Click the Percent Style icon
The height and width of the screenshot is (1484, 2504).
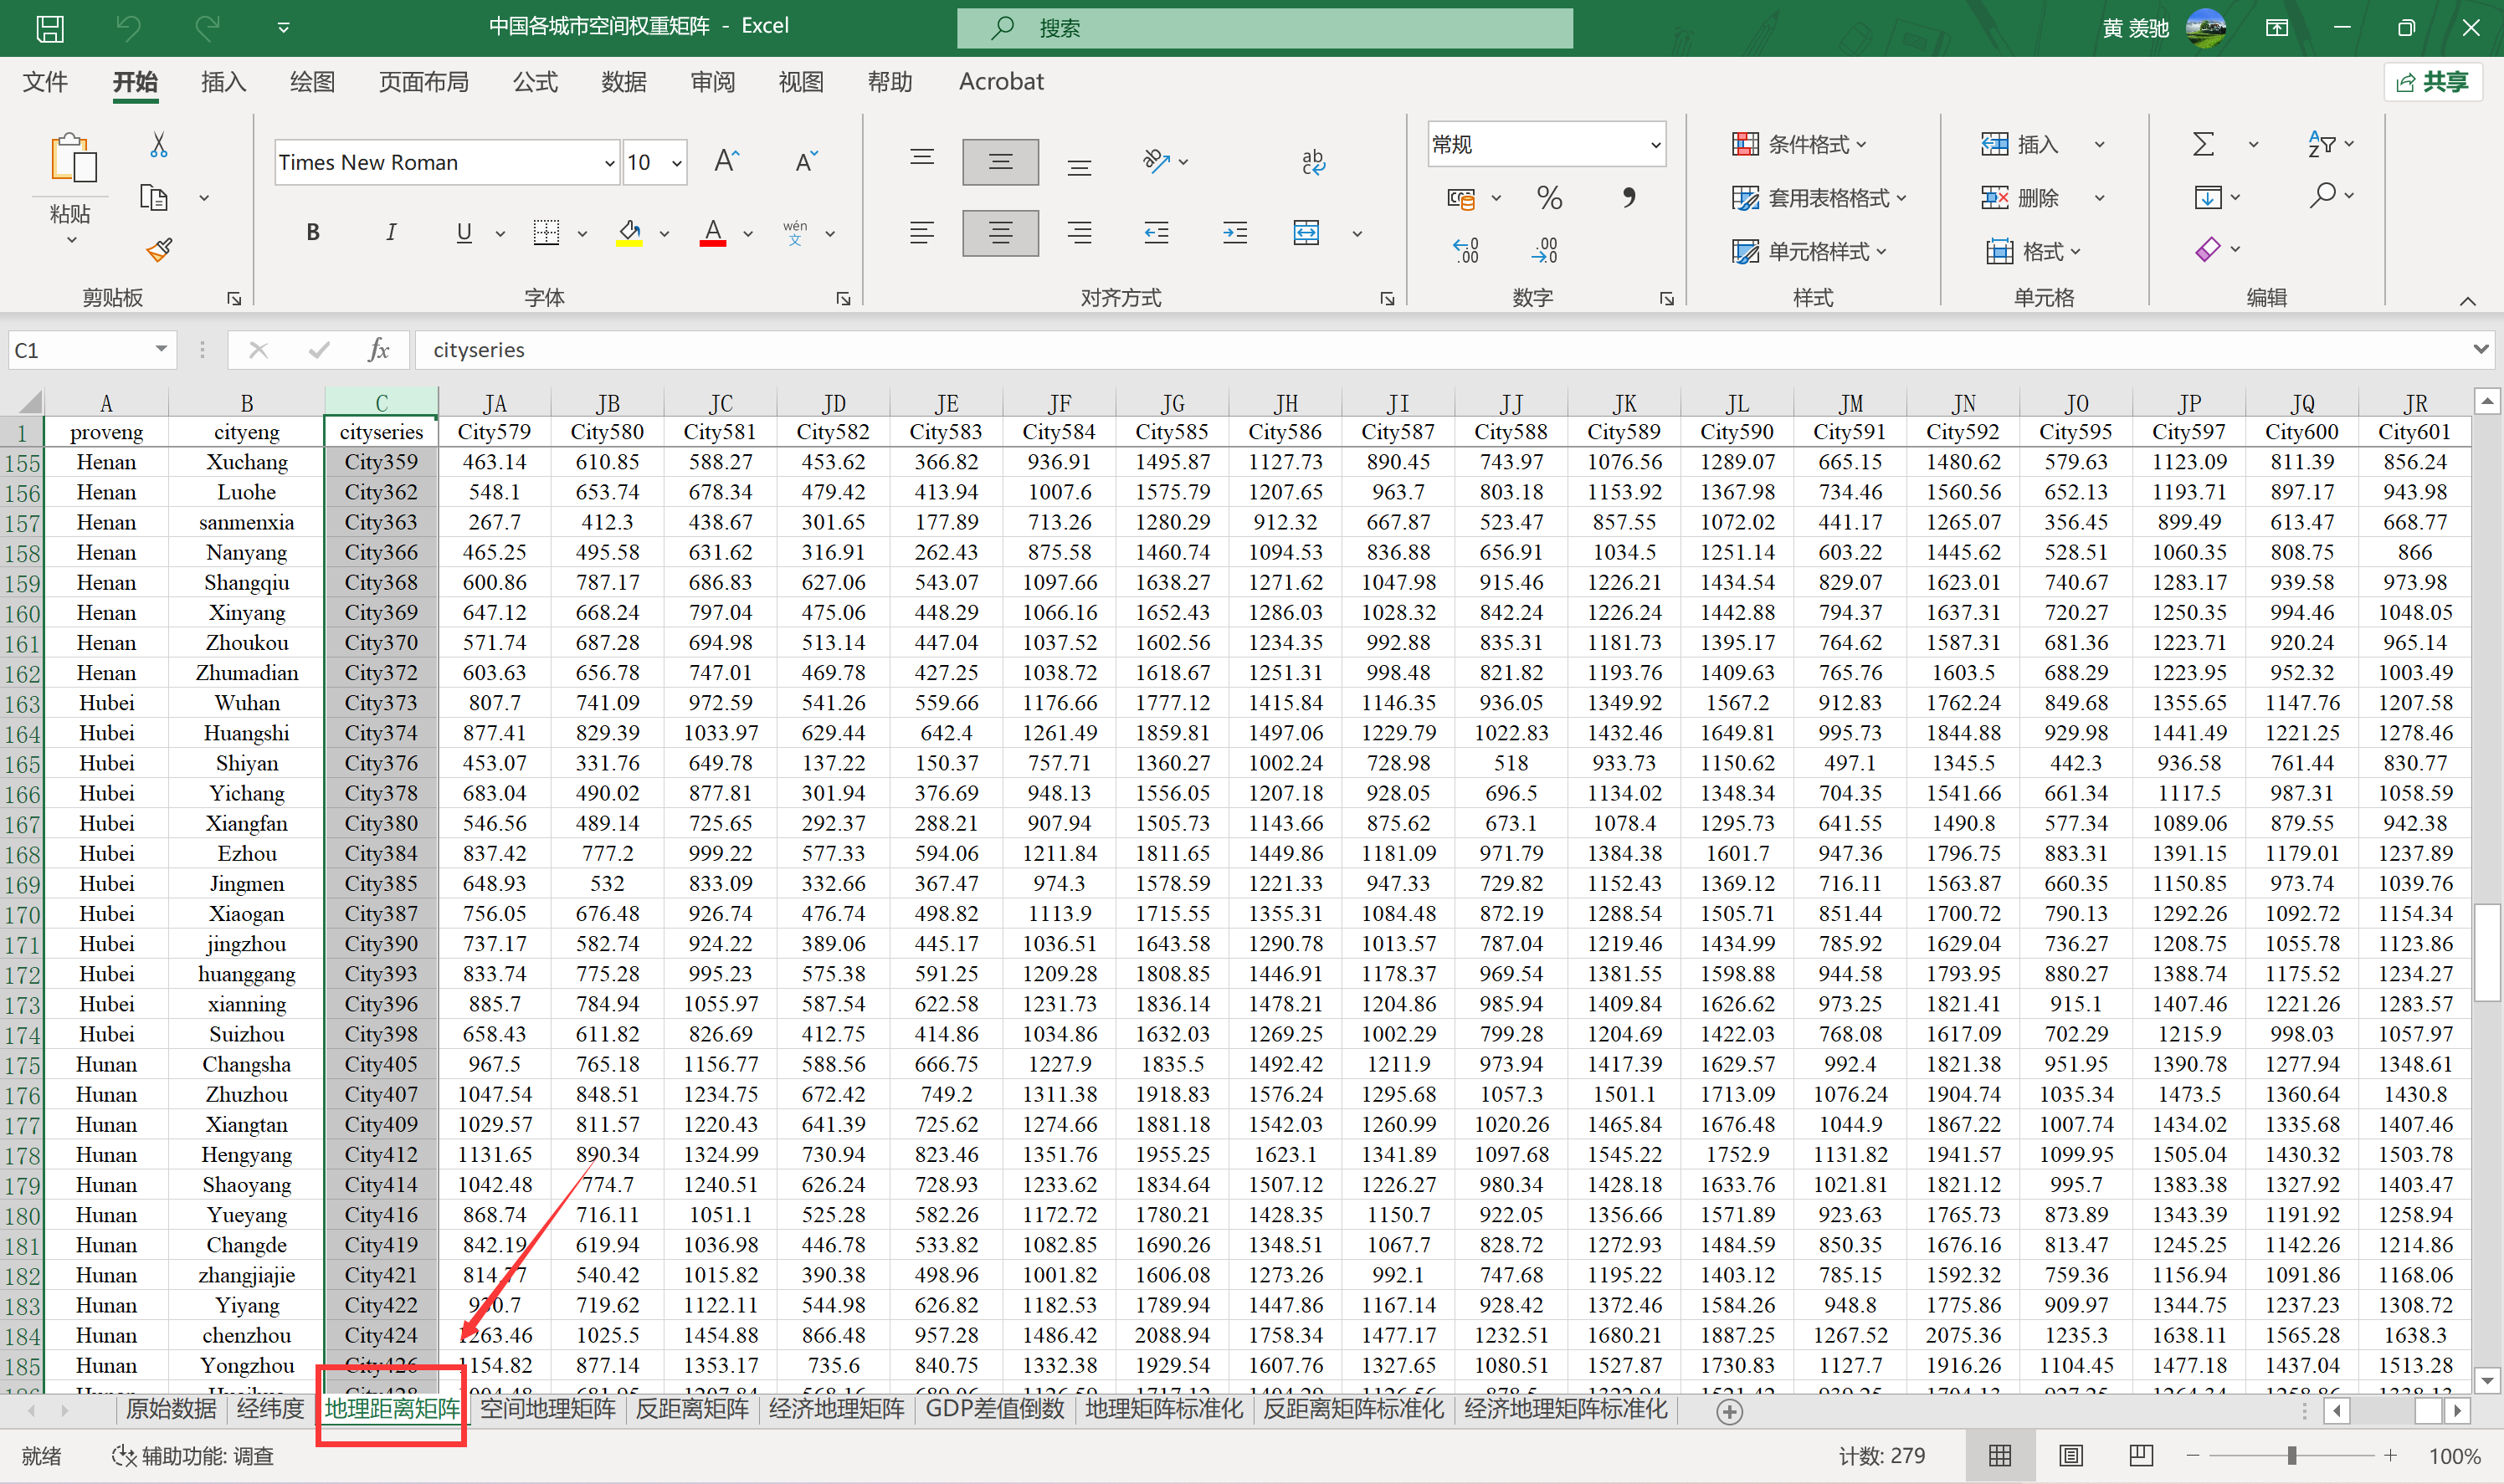coord(1548,198)
